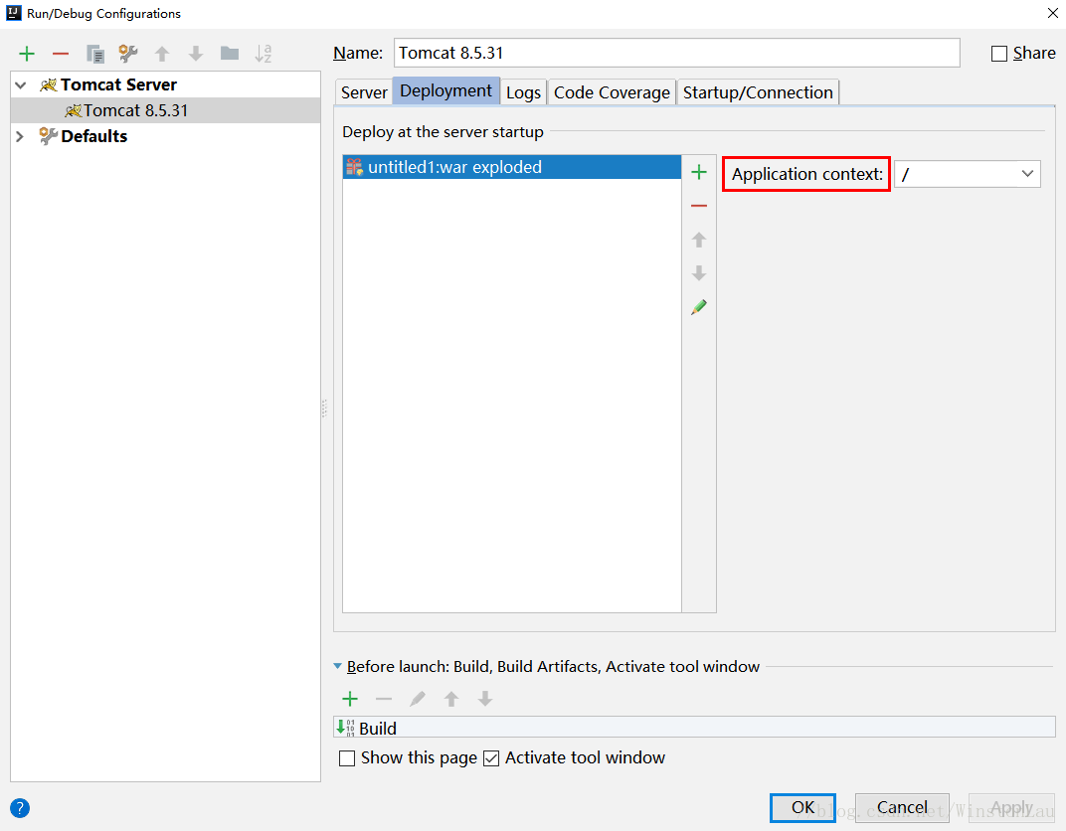Switch to the Server tab
The image size is (1066, 831).
[364, 92]
